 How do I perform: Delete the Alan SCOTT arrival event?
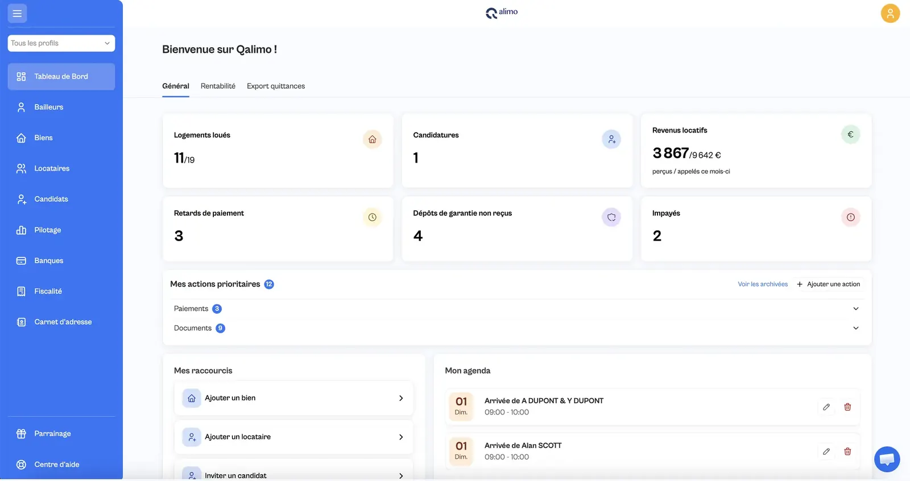tap(847, 451)
